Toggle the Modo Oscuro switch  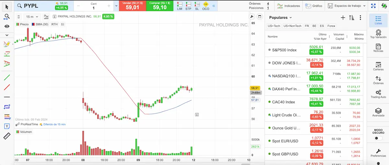click(x=378, y=138)
